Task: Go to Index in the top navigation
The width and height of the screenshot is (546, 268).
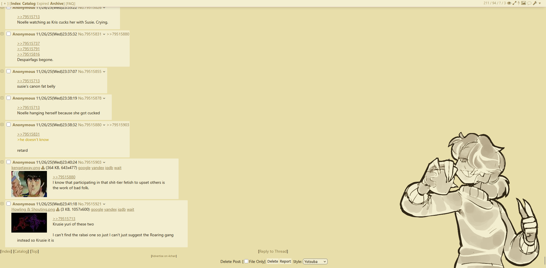Action: [x=16, y=4]
